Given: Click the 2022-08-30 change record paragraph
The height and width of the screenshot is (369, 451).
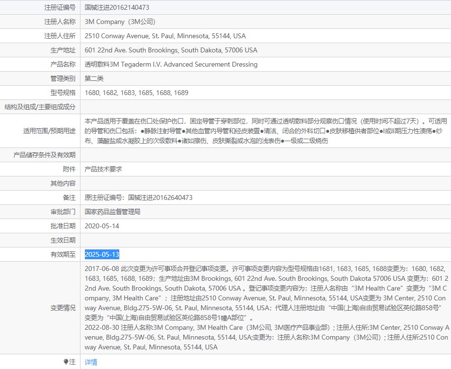Looking at the screenshot, I should pos(267,338).
